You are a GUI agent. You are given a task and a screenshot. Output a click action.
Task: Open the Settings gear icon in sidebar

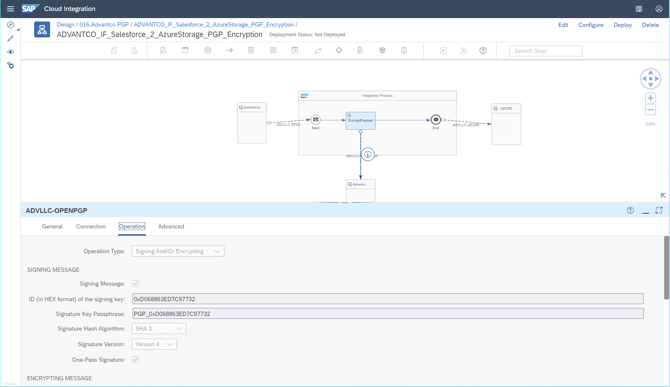[11, 66]
